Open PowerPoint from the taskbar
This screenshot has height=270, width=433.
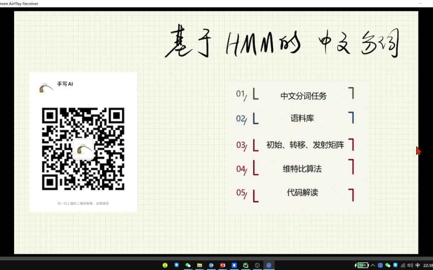[x=223, y=265]
